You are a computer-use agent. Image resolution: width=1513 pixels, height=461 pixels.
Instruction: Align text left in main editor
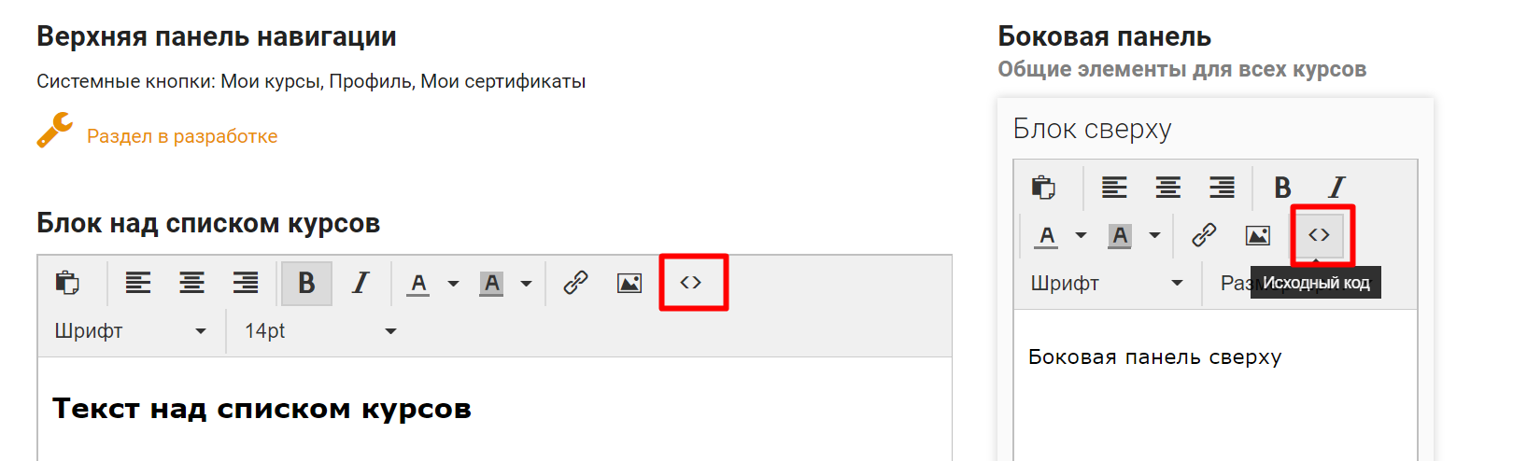click(x=138, y=283)
